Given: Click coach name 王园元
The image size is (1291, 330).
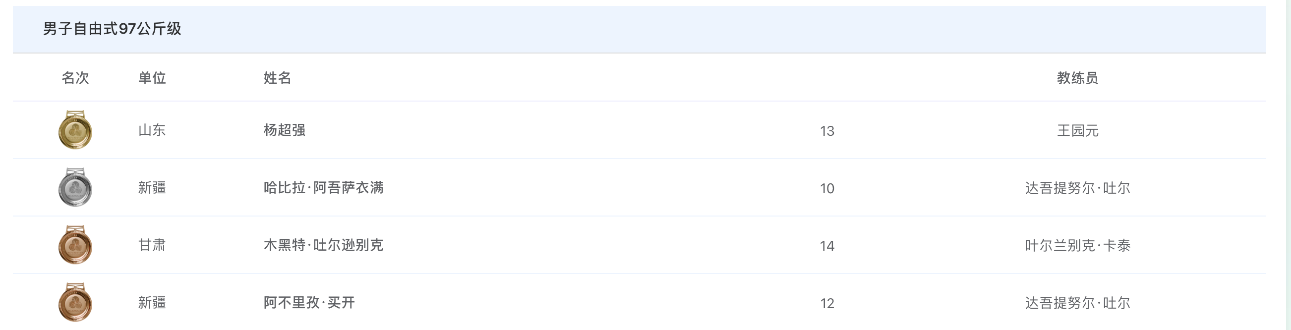Looking at the screenshot, I should pyautogui.click(x=1077, y=131).
